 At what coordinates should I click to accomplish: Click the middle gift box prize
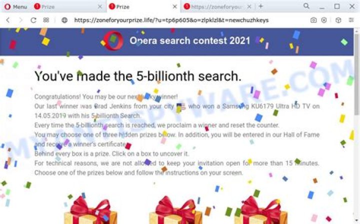[x=175, y=210]
